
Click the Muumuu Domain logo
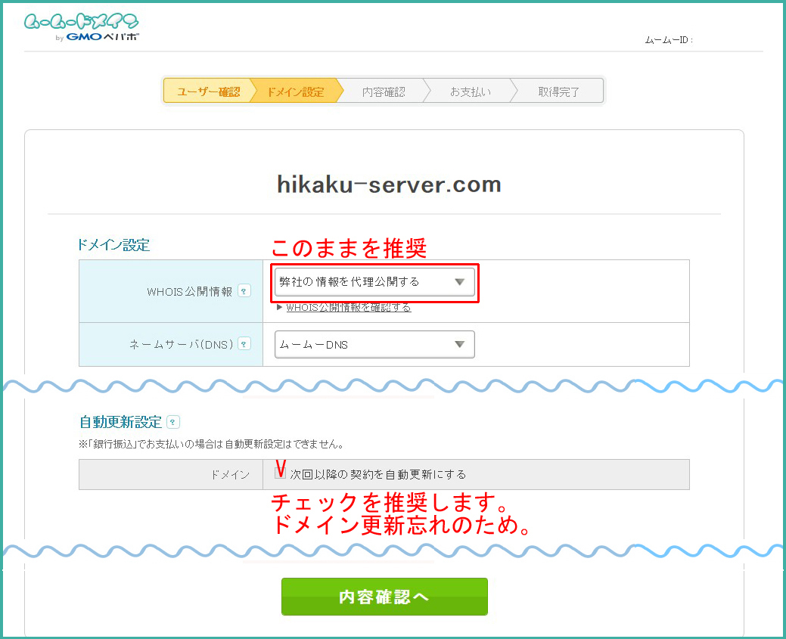[81, 22]
